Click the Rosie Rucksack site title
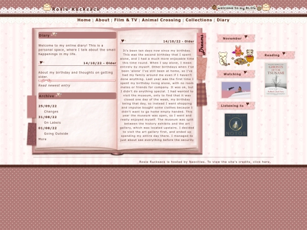307x230 pixels. 76,9
